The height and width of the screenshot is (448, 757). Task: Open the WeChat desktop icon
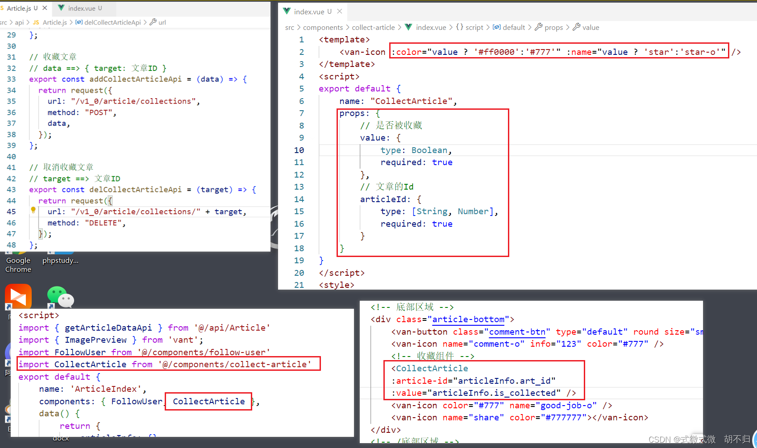coord(60,297)
